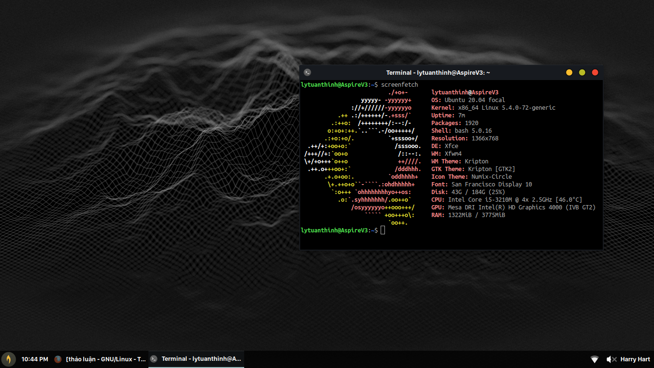Select the Terminal window button in the taskbar
This screenshot has width=654, height=368.
[x=196, y=359]
